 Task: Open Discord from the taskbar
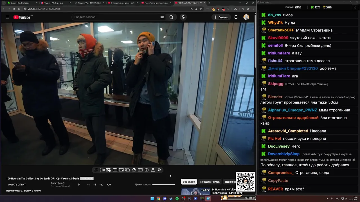pos(165,199)
